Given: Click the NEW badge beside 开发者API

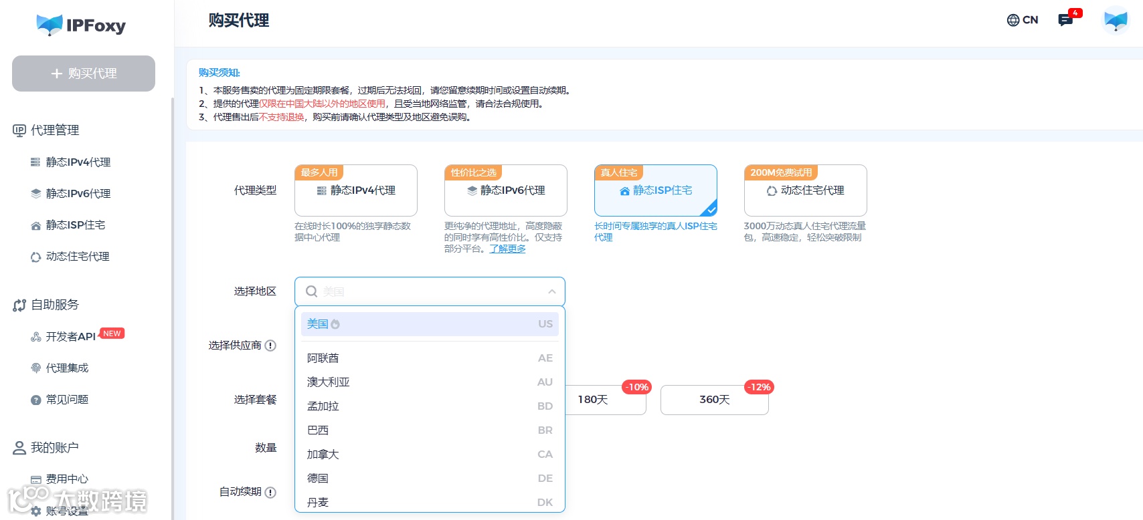Looking at the screenshot, I should tap(112, 333).
